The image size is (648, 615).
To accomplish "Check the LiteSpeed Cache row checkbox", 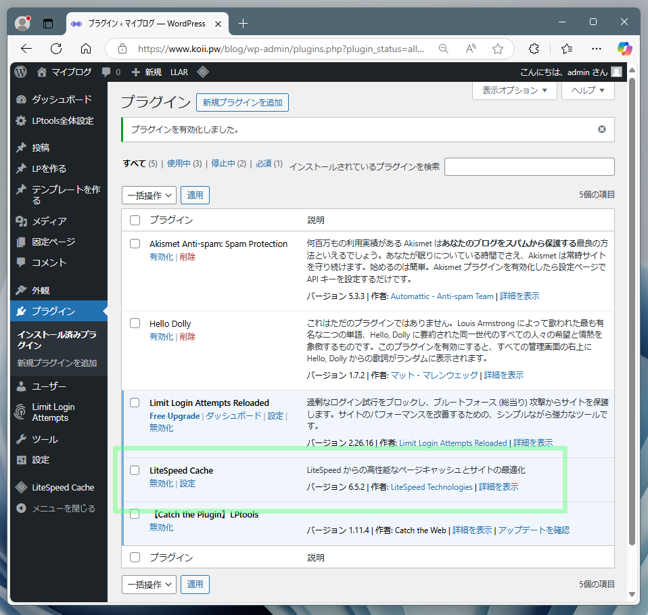I will click(135, 470).
